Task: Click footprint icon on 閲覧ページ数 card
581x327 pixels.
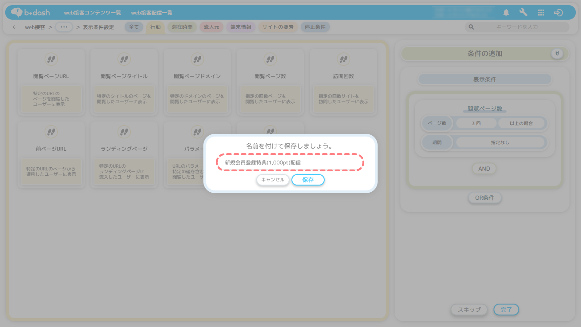Action: click(x=270, y=59)
